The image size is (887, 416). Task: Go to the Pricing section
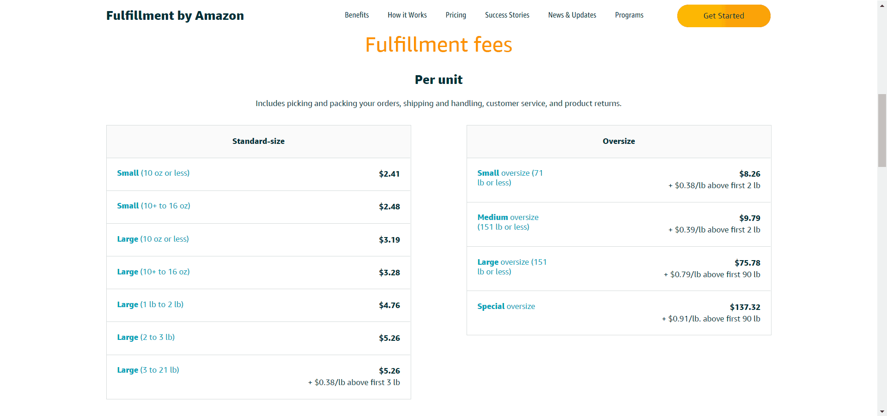[456, 15]
